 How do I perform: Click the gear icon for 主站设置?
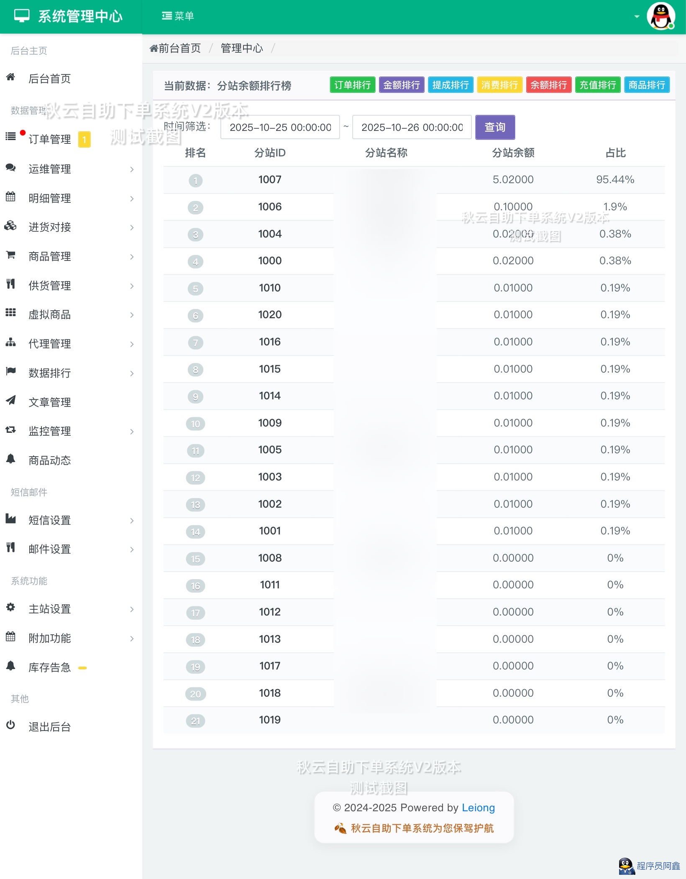tap(10, 607)
